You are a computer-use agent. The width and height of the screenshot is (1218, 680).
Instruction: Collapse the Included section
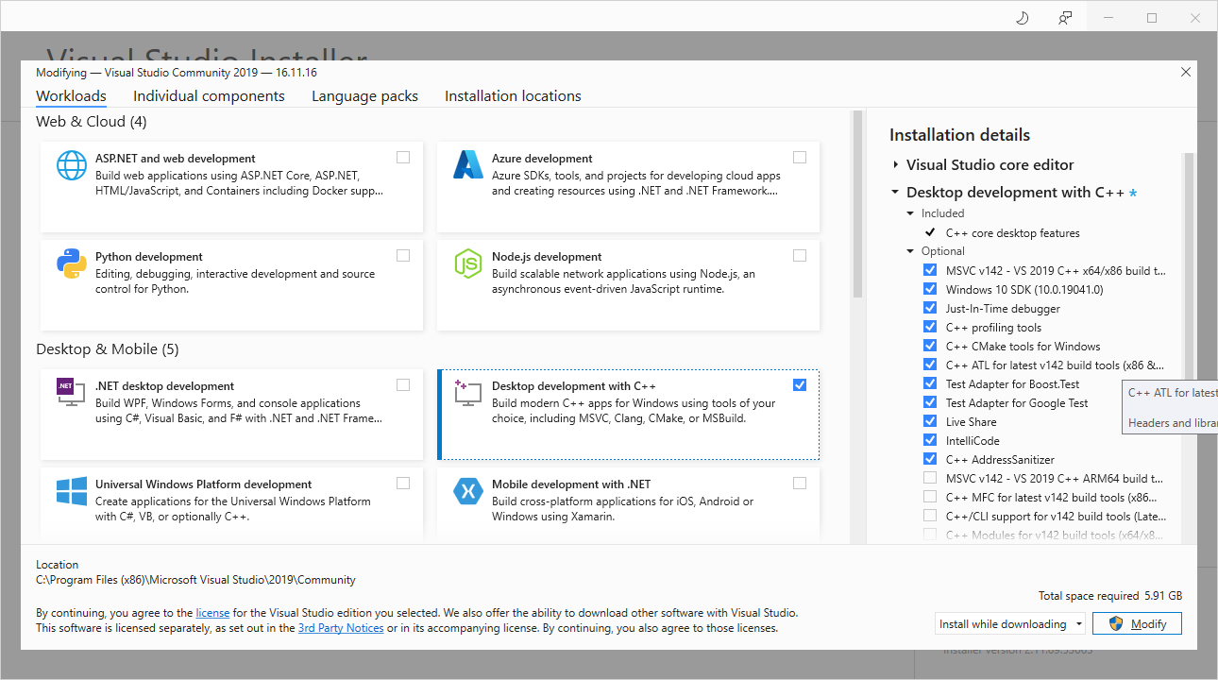click(x=911, y=213)
